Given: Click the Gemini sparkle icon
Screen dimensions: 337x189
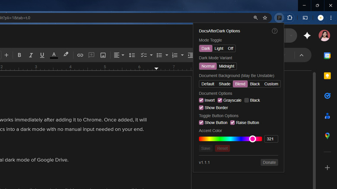Looking at the screenshot, I should pyautogui.click(x=307, y=36).
